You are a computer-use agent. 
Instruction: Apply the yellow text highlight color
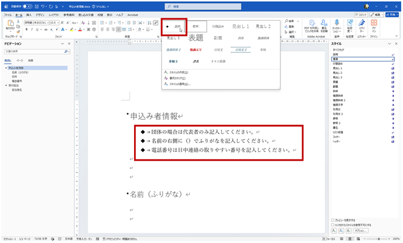click(72, 29)
